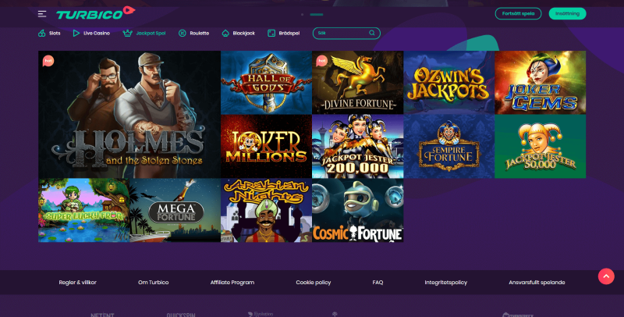
Task: Open the Roulette category
Action: tap(193, 33)
